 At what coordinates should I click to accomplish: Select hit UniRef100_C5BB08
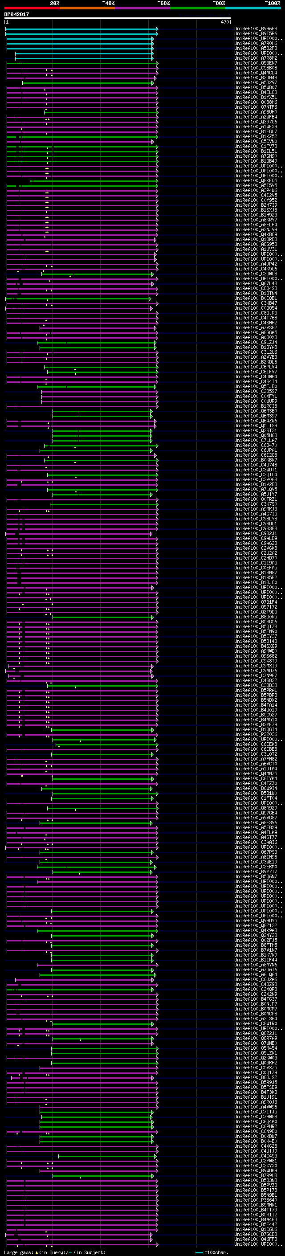coord(256,68)
